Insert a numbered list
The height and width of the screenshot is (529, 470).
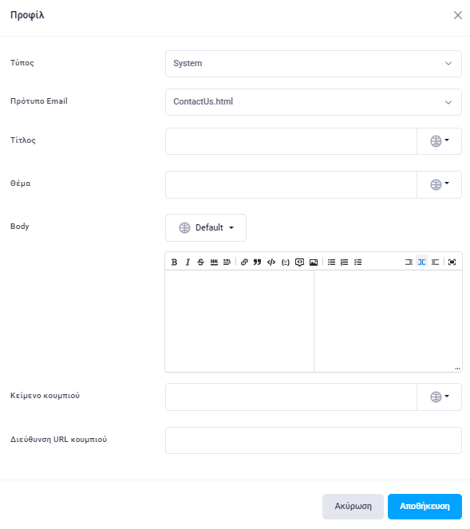345,263
